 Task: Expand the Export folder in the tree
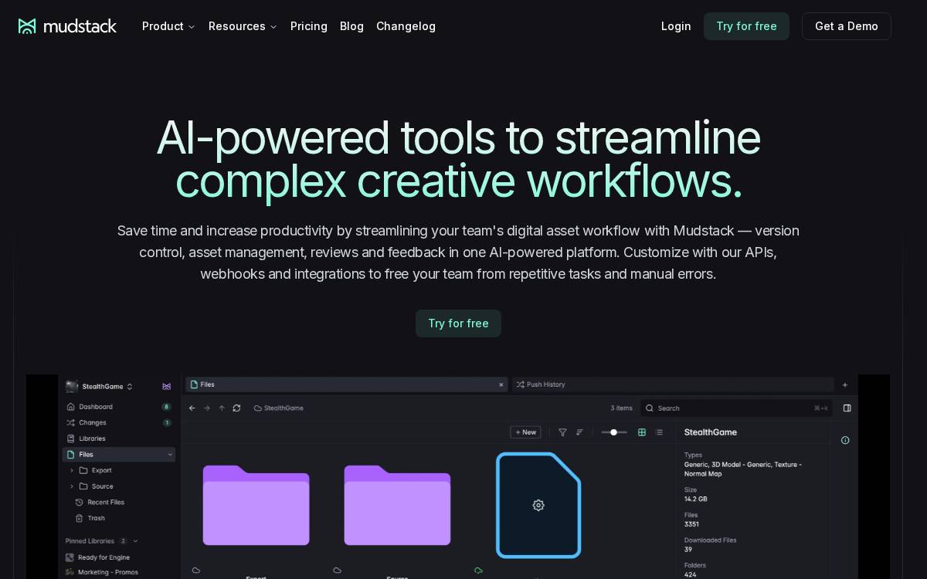pyautogui.click(x=72, y=470)
